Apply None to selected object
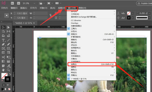This screenshot has width=152, height=92. pos(9,89)
